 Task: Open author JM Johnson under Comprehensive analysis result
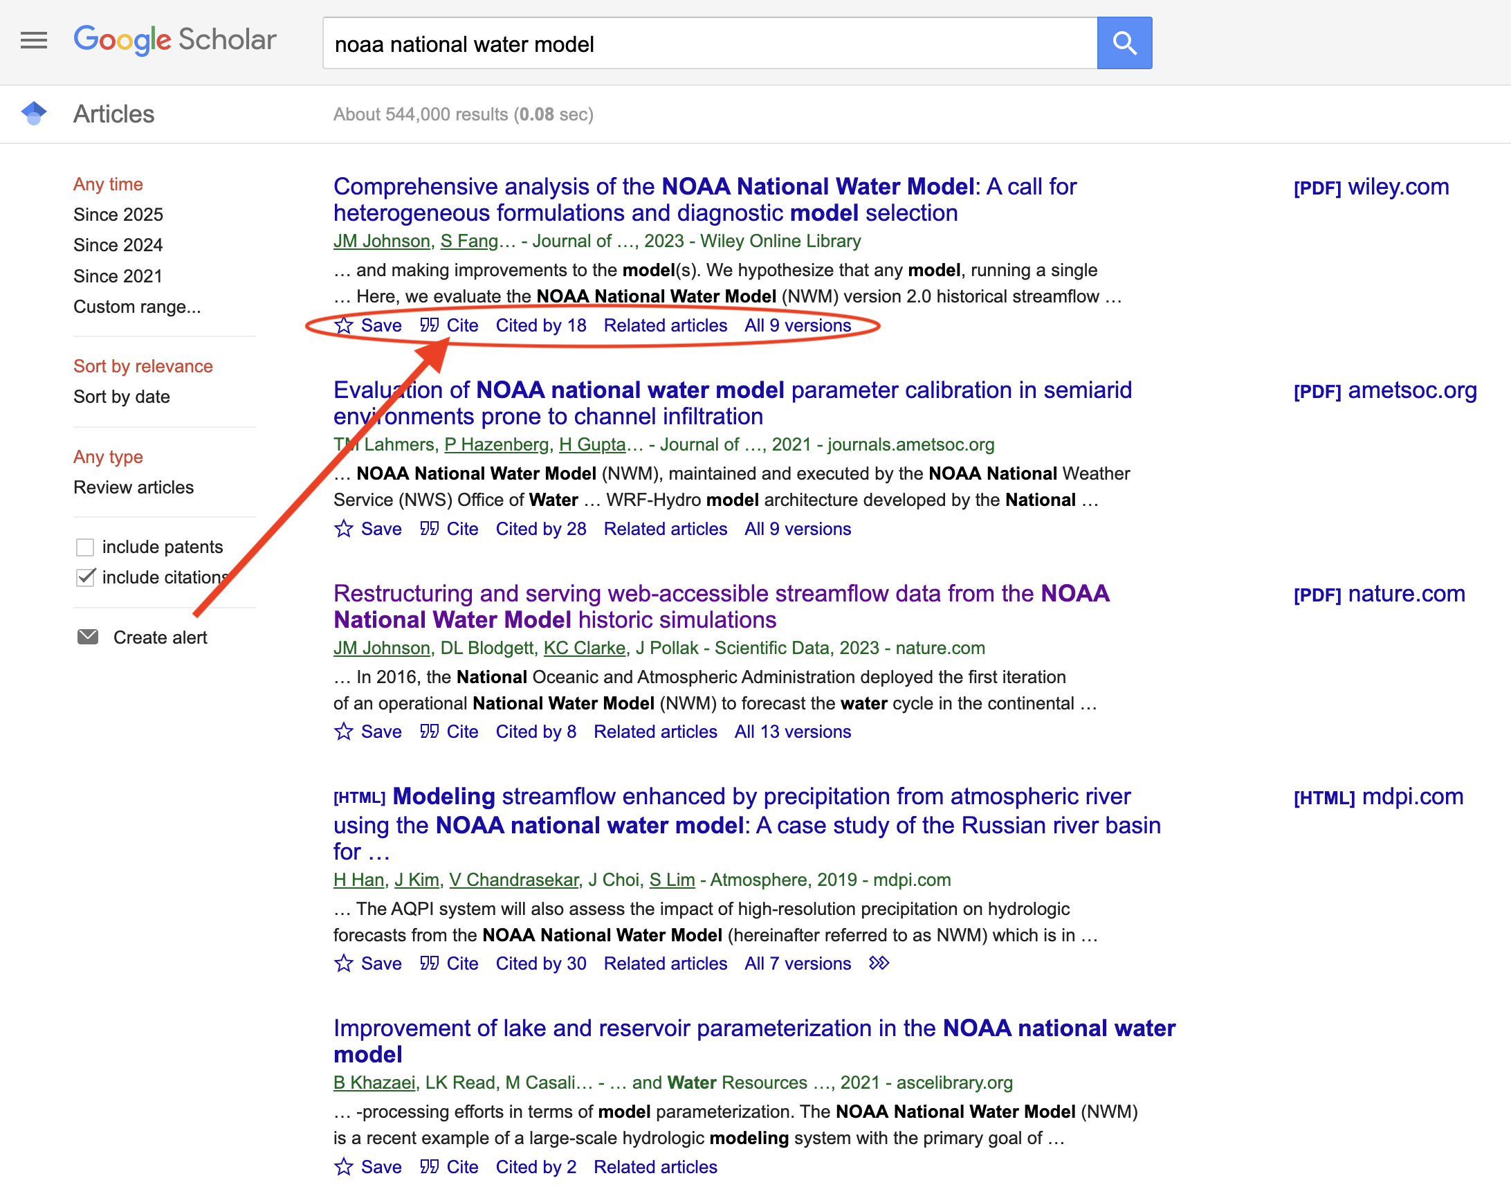[x=381, y=241]
